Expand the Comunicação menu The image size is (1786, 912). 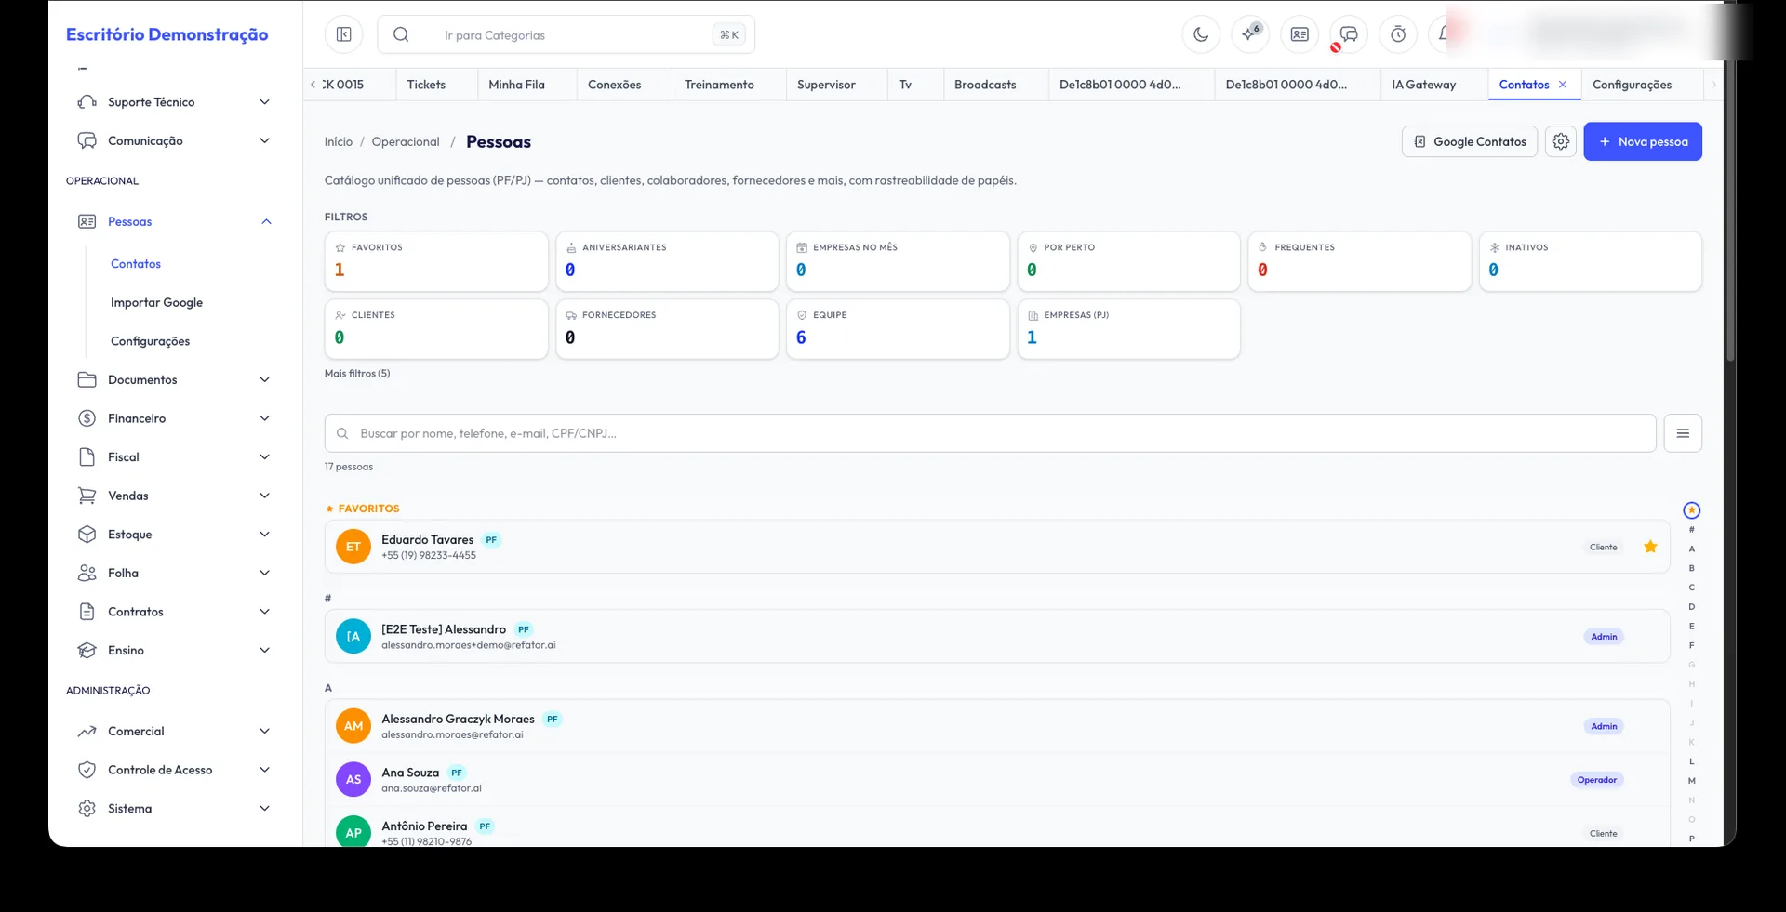[265, 140]
